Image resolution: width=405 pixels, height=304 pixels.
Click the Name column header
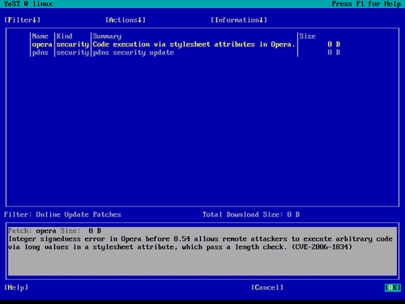coord(40,36)
